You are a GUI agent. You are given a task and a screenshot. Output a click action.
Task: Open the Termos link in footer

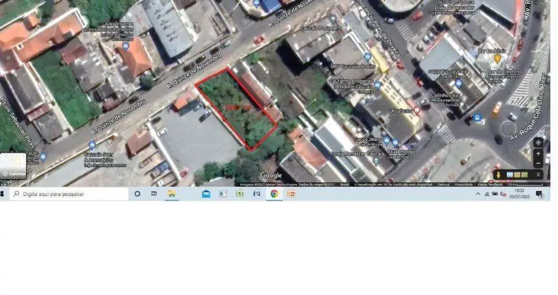coord(443,185)
